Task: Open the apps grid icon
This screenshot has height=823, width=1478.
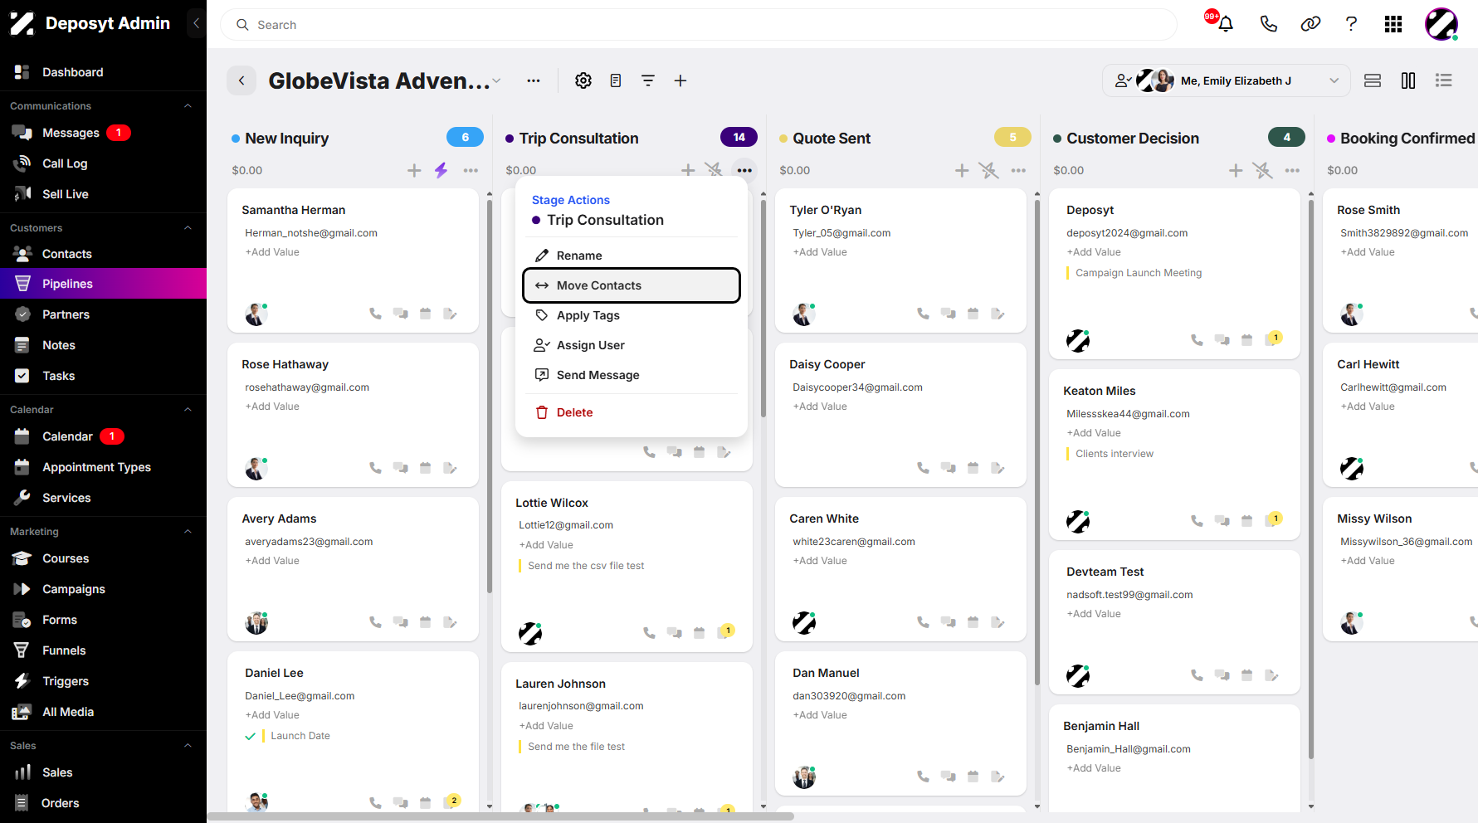Action: coord(1393,24)
